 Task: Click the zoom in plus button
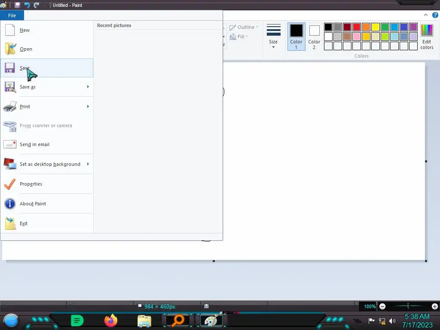point(435,306)
